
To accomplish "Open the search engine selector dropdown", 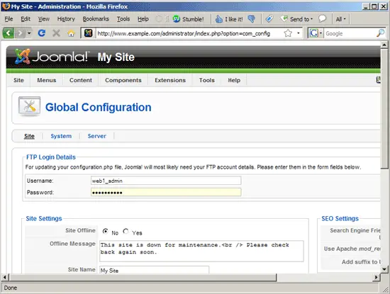I will click(x=316, y=33).
